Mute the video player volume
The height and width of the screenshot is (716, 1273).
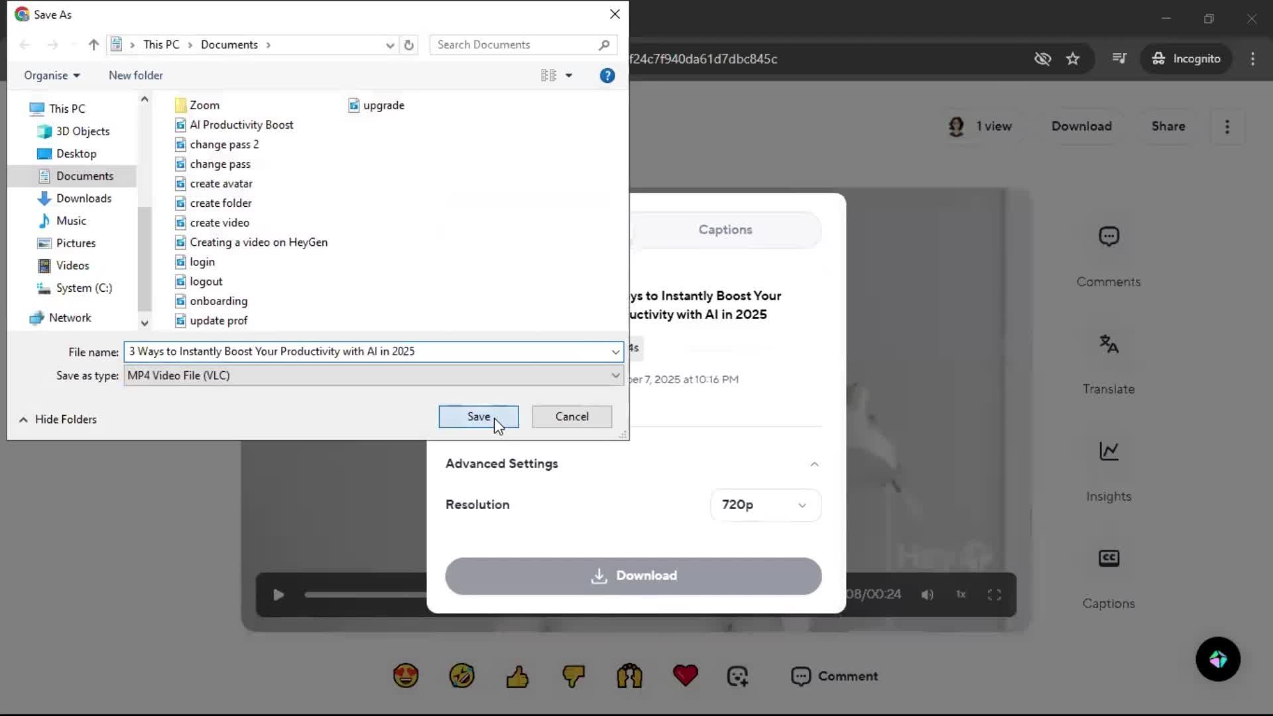927,595
